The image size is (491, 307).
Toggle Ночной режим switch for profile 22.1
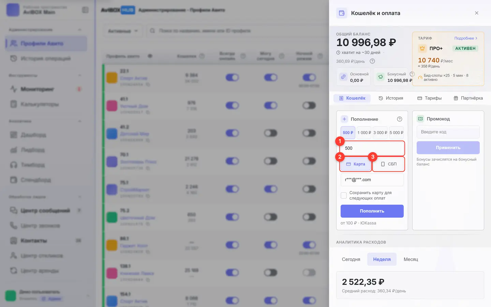[x=309, y=77]
